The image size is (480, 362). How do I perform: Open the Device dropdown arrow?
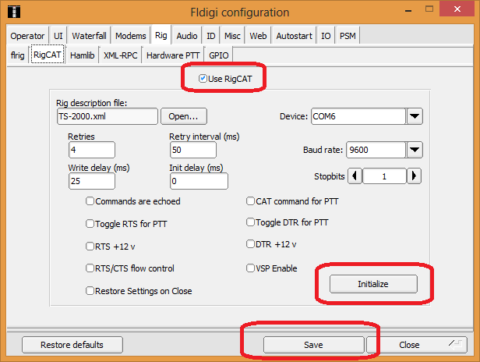415,116
